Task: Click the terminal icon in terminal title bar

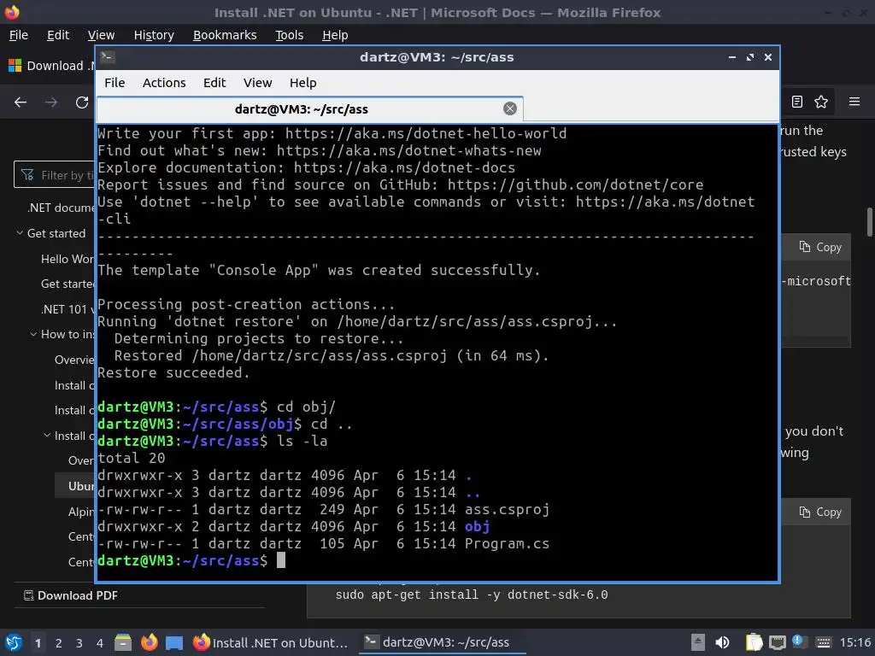Action: pyautogui.click(x=108, y=57)
